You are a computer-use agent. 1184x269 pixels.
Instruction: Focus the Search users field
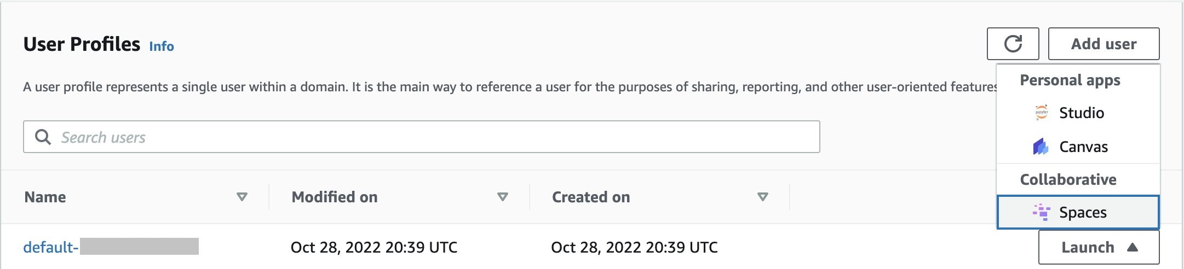(427, 137)
